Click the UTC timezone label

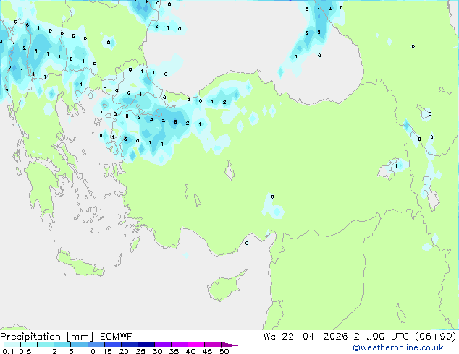400,337
